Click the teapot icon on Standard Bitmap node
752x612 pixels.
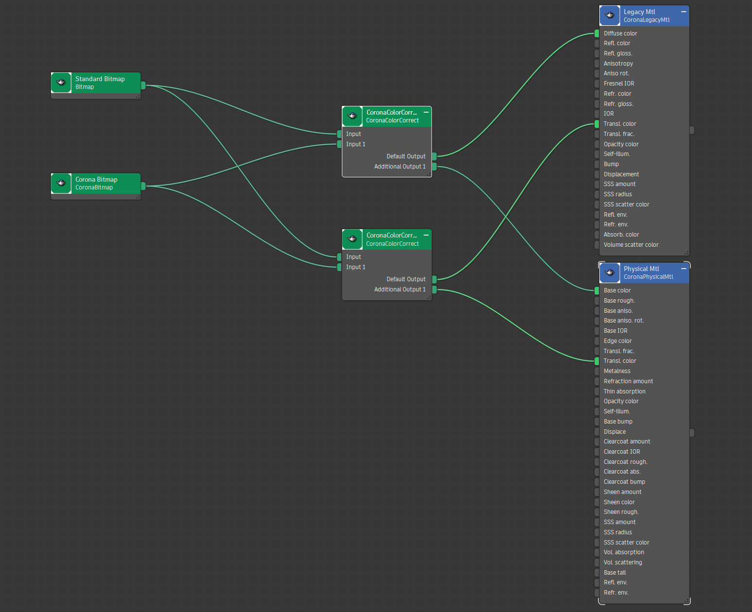point(61,83)
